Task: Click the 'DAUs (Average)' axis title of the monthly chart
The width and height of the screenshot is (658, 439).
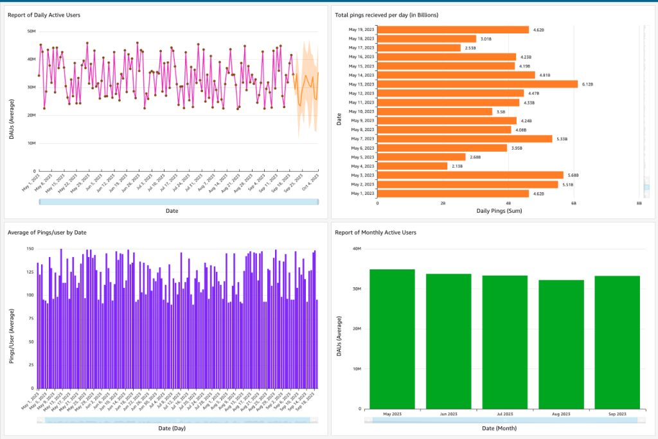Action: pyautogui.click(x=339, y=336)
